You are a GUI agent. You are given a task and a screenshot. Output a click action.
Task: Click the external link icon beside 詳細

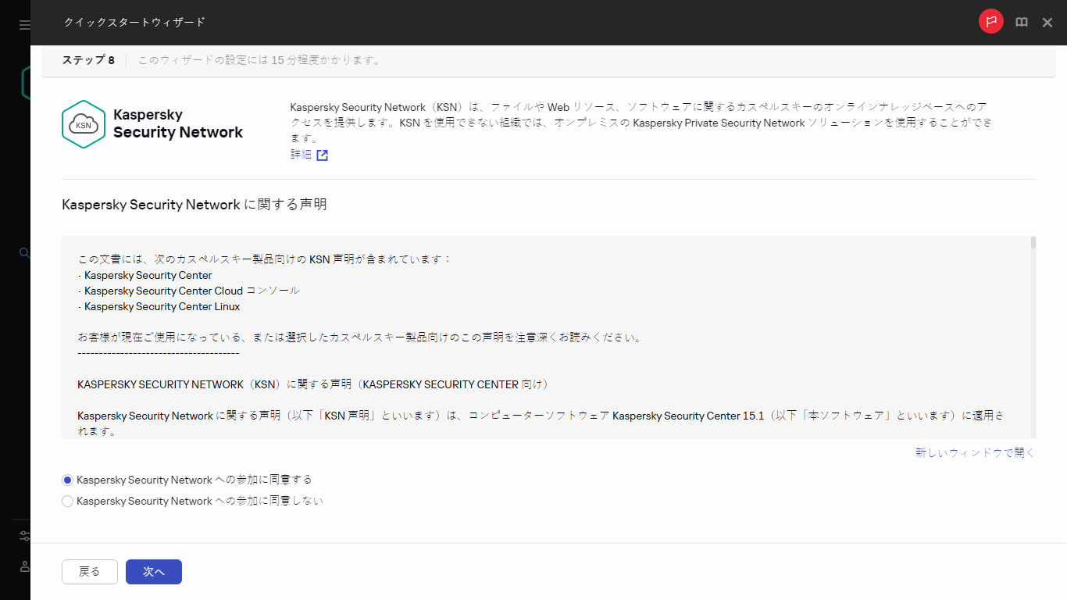coord(323,155)
